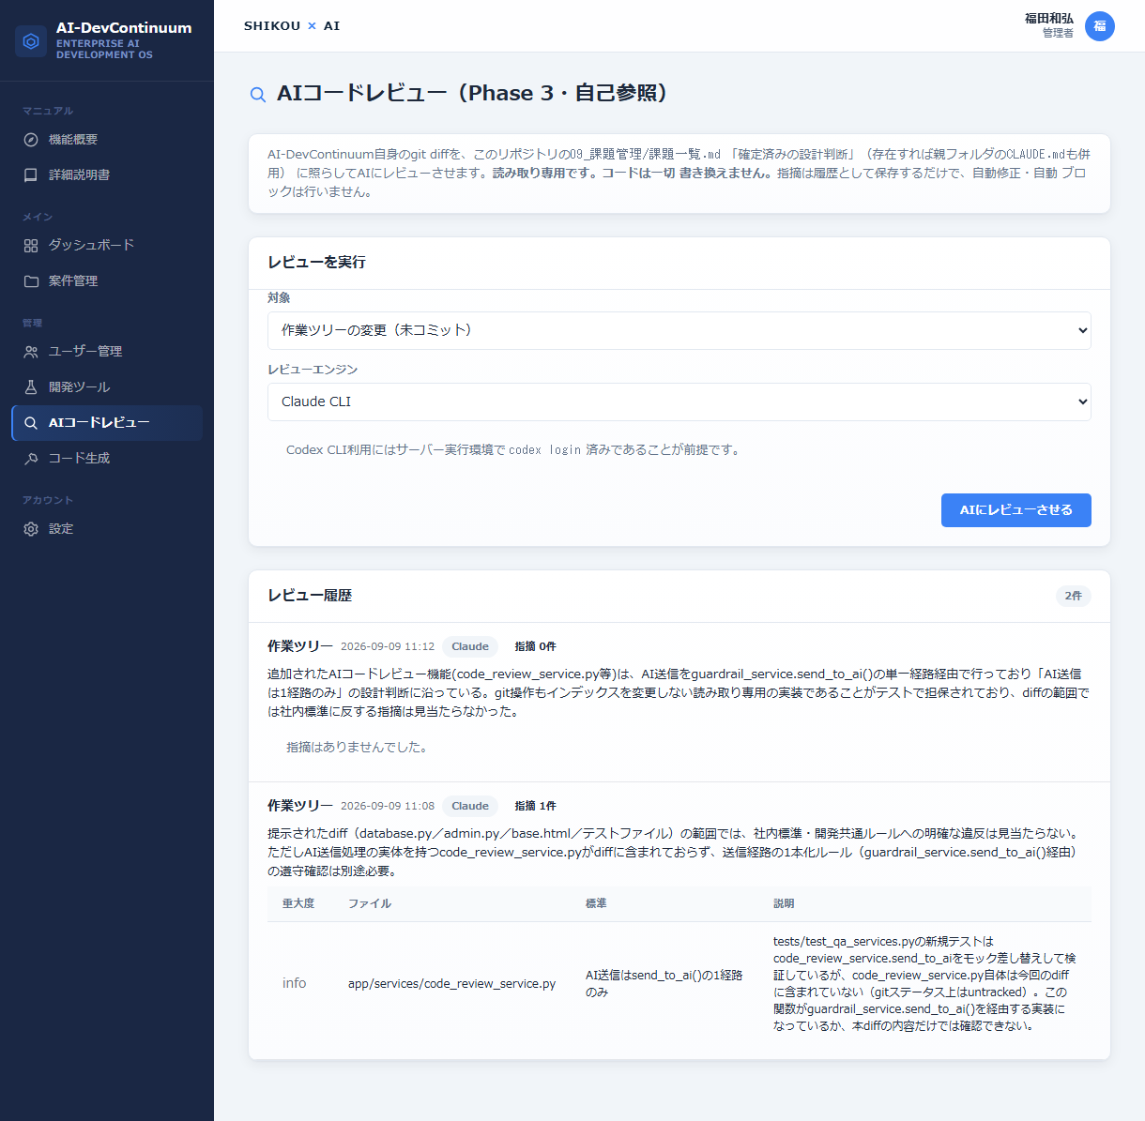Click the gear icon beside 設定

pyautogui.click(x=31, y=529)
